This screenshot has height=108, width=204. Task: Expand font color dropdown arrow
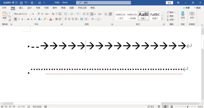point(53,19)
